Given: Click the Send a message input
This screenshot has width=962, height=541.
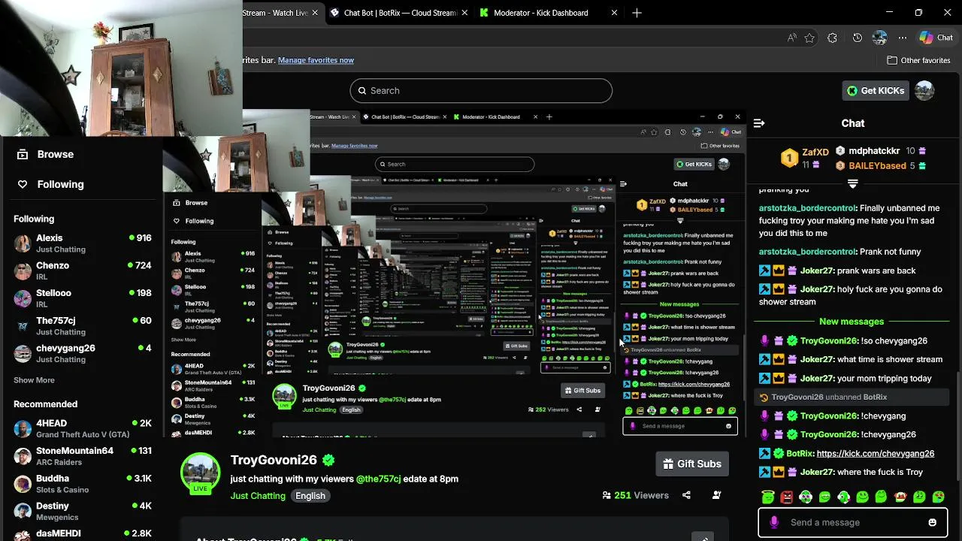Looking at the screenshot, I should [x=855, y=522].
